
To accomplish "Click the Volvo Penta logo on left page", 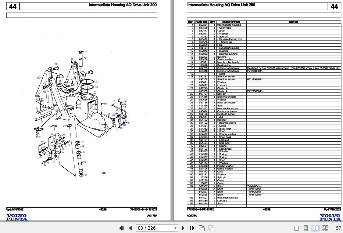I will pyautogui.click(x=17, y=218).
